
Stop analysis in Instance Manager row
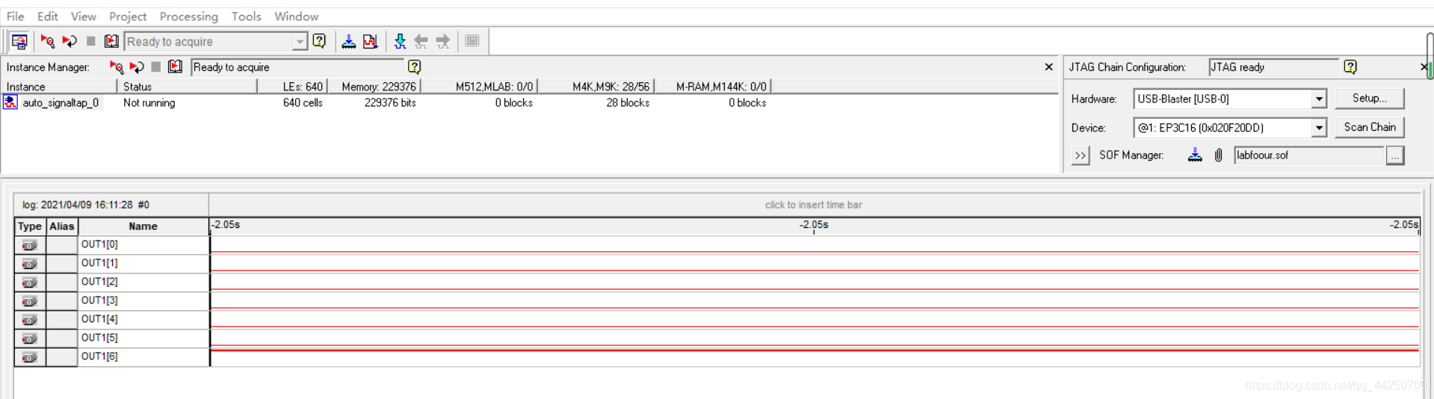coord(155,66)
